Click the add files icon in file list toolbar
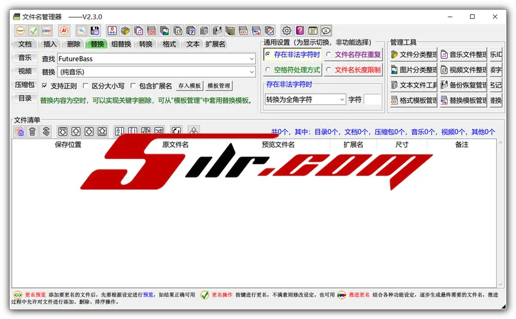Image resolution: width=516 pixels, height=319 pixels. (x=19, y=132)
